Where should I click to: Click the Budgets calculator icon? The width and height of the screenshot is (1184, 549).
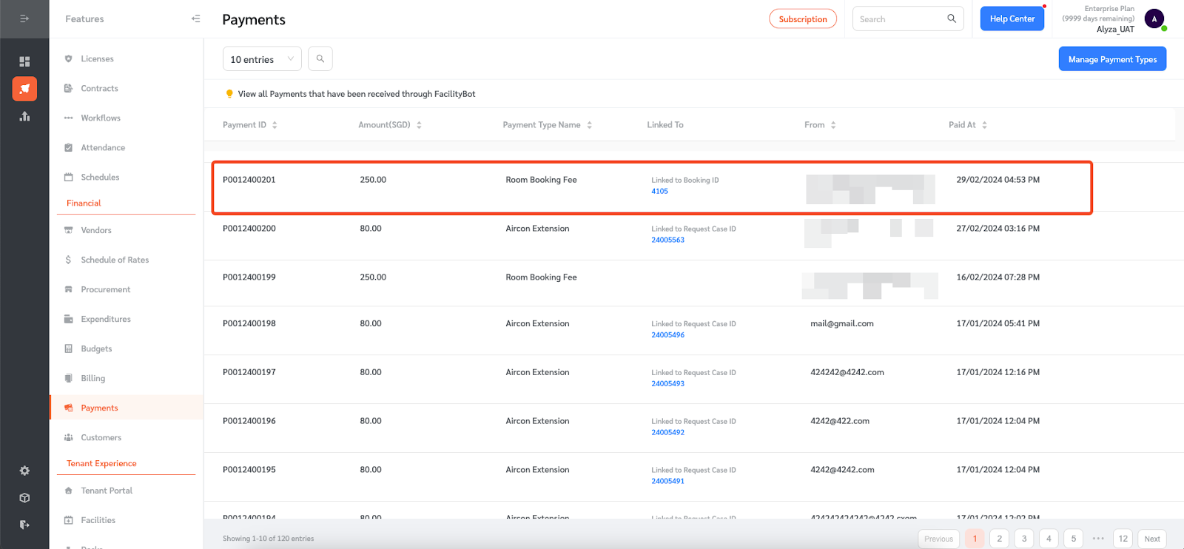pyautogui.click(x=69, y=348)
